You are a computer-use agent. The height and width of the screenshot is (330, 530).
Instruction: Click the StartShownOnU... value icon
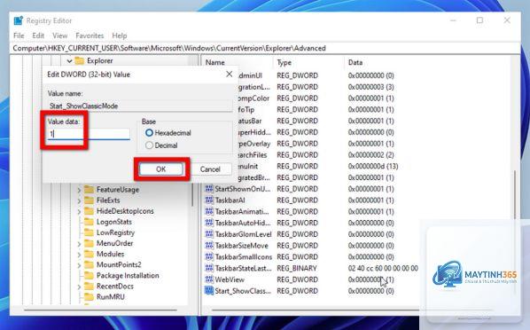(209, 189)
